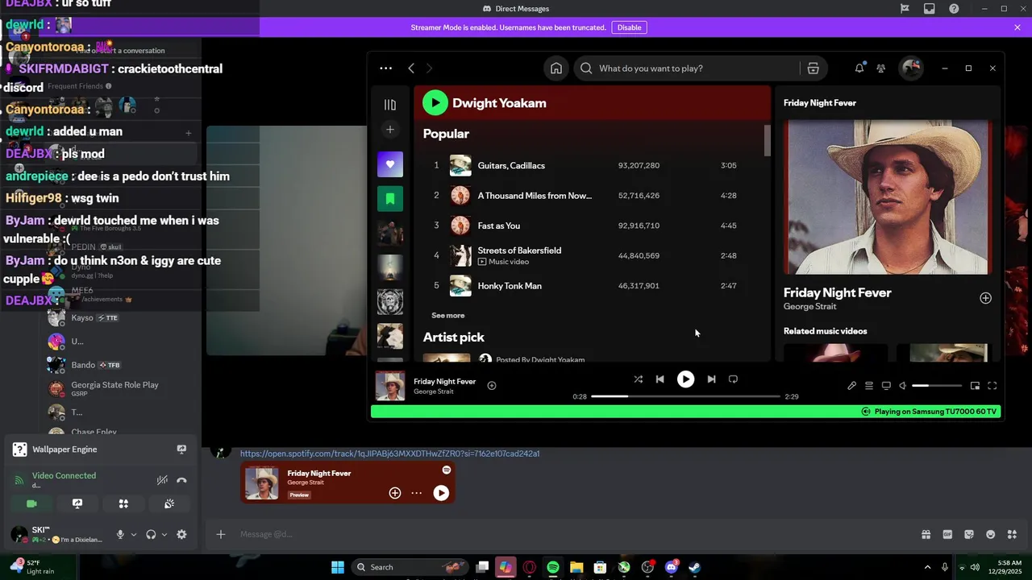Create a new playlist with plus button
Screen dimensions: 1032x580
point(390,129)
